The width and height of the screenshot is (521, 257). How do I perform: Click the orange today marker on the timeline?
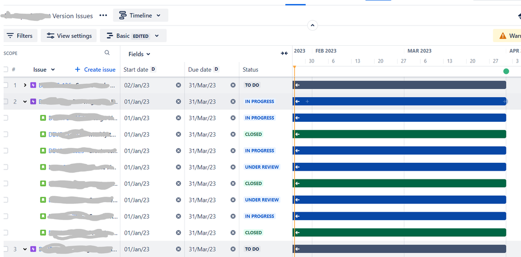click(294, 67)
